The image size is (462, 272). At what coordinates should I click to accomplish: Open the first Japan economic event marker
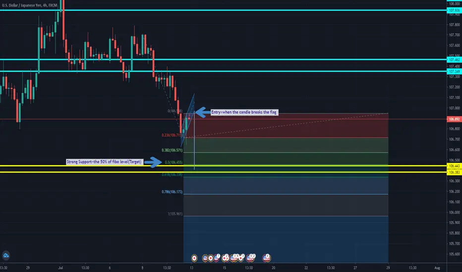194,258
